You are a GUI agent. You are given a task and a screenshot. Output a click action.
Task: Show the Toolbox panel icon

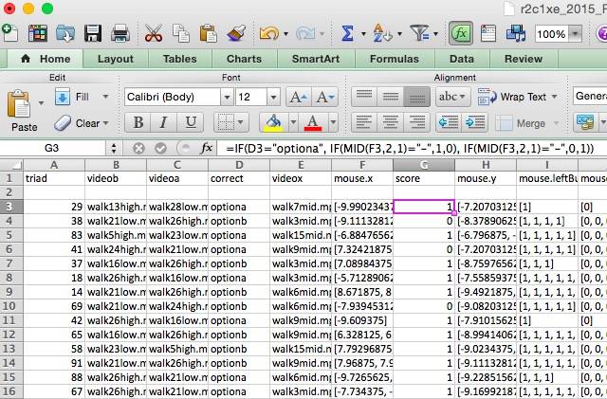(488, 34)
